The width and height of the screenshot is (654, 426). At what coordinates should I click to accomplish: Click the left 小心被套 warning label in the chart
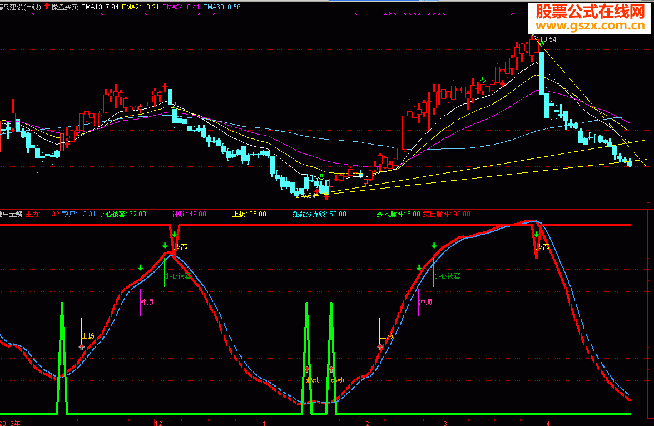[x=178, y=275]
